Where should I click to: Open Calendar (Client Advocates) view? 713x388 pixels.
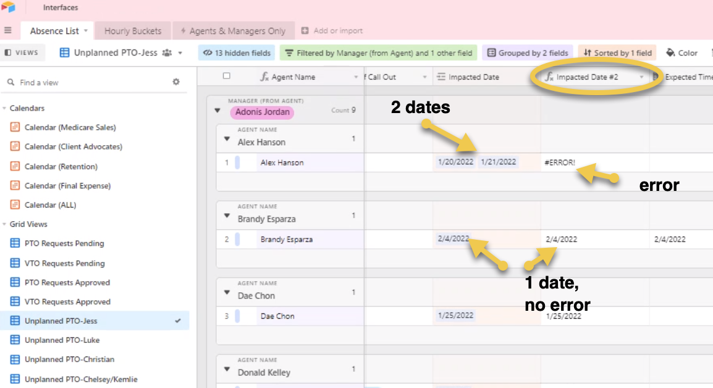(x=73, y=146)
